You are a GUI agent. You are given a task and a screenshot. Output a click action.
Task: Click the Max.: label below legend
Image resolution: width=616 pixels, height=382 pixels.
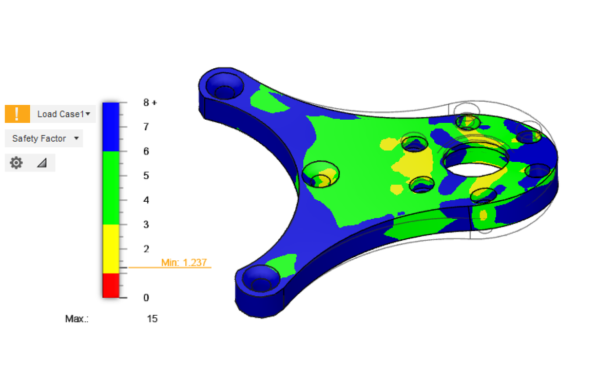click(77, 319)
